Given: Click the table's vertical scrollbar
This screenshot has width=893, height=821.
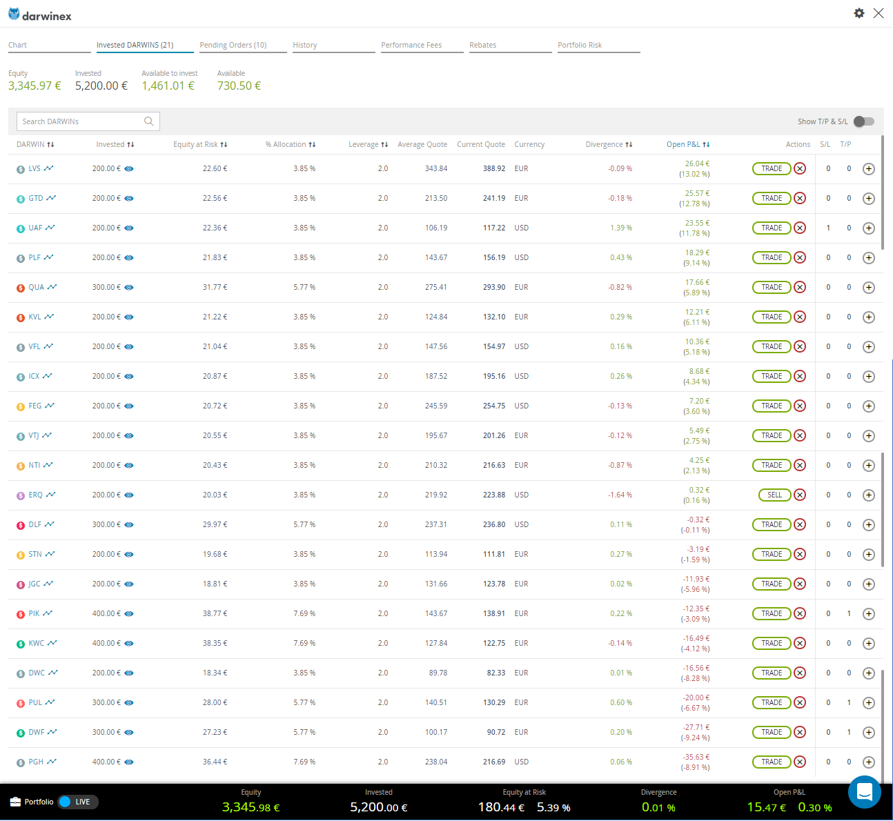Looking at the screenshot, I should click(883, 193).
